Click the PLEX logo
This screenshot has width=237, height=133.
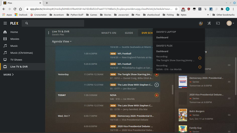pos(14,23)
